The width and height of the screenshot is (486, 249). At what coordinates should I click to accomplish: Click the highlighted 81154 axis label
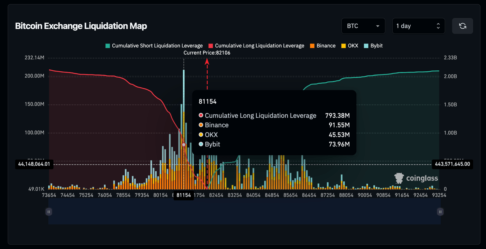[x=184, y=195]
